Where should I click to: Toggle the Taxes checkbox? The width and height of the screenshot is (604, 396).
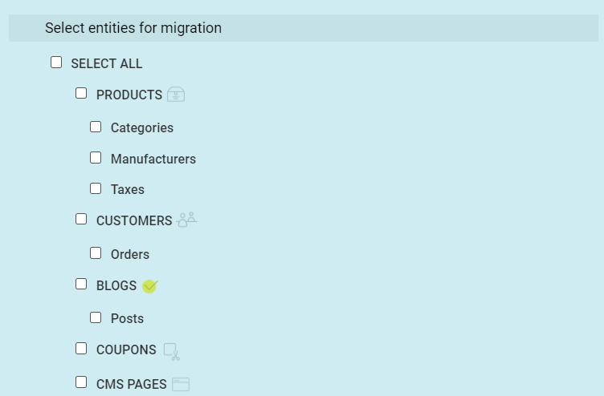tap(96, 188)
